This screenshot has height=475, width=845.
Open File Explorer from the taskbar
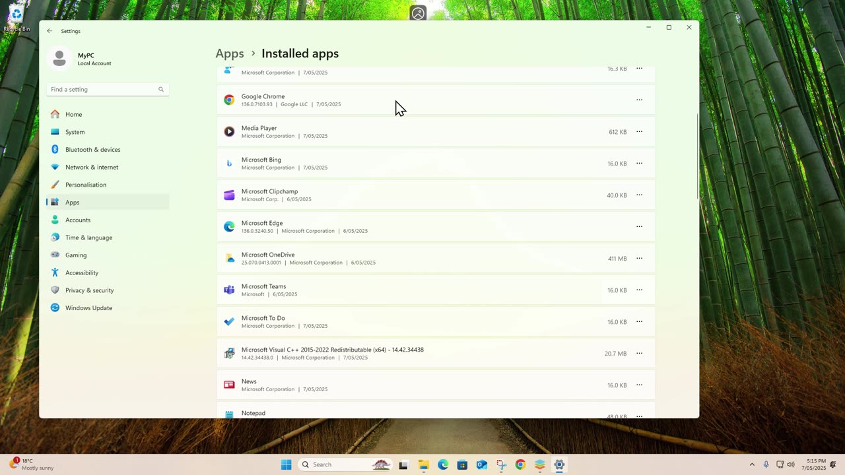[424, 464]
